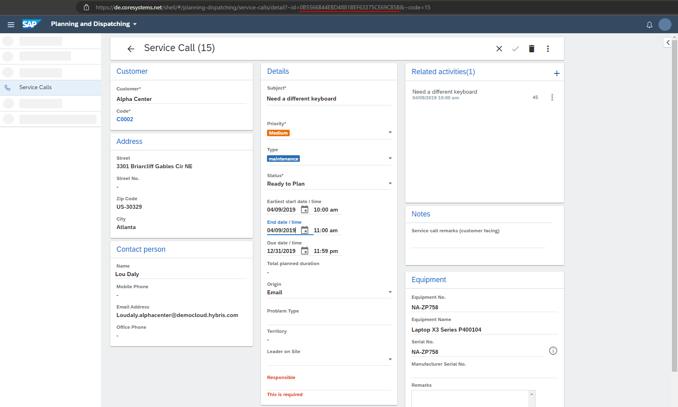Viewport: 678px width, 407px height.
Task: Edit the contact person Name field
Action: pyautogui.click(x=181, y=274)
